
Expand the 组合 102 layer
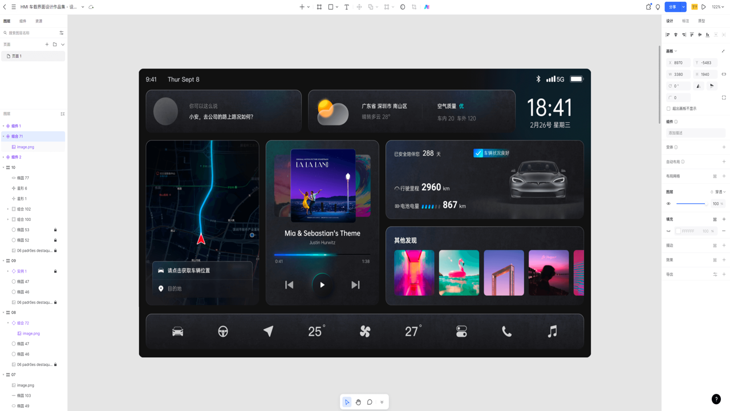(8, 209)
